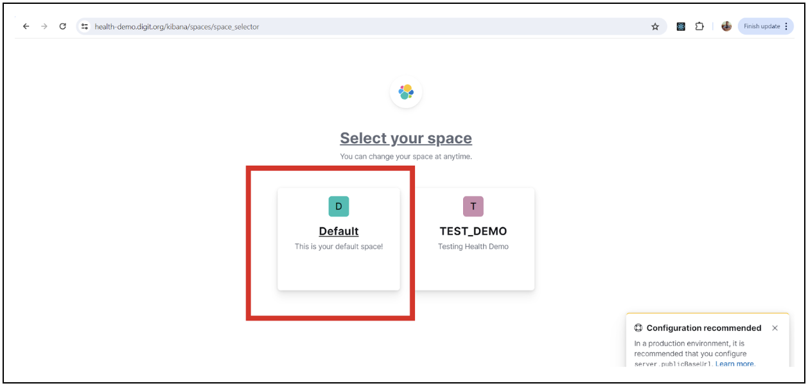Screen dimensions: 808x388
Task: Click the Select your space heading
Action: 406,138
